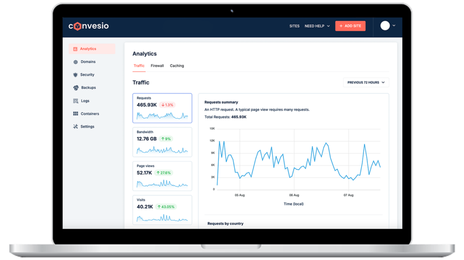
Task: Click the Security shield icon
Action: (x=76, y=75)
